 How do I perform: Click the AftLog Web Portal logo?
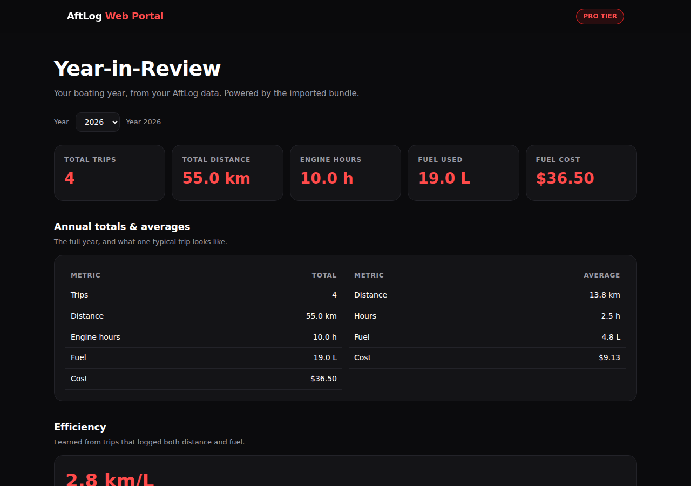[115, 16]
